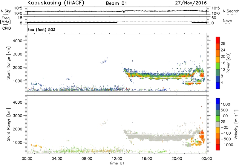Click the 12:00 time axis tick label

117,159
